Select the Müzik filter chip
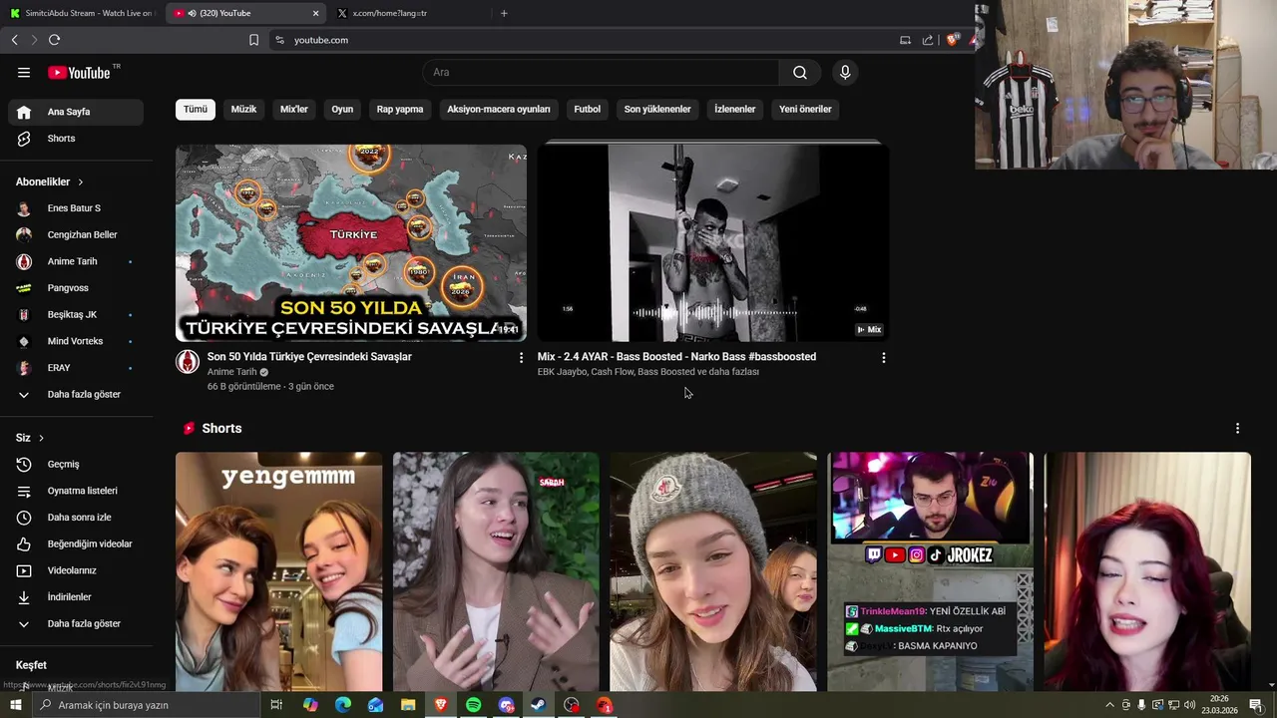1277x718 pixels. point(244,109)
